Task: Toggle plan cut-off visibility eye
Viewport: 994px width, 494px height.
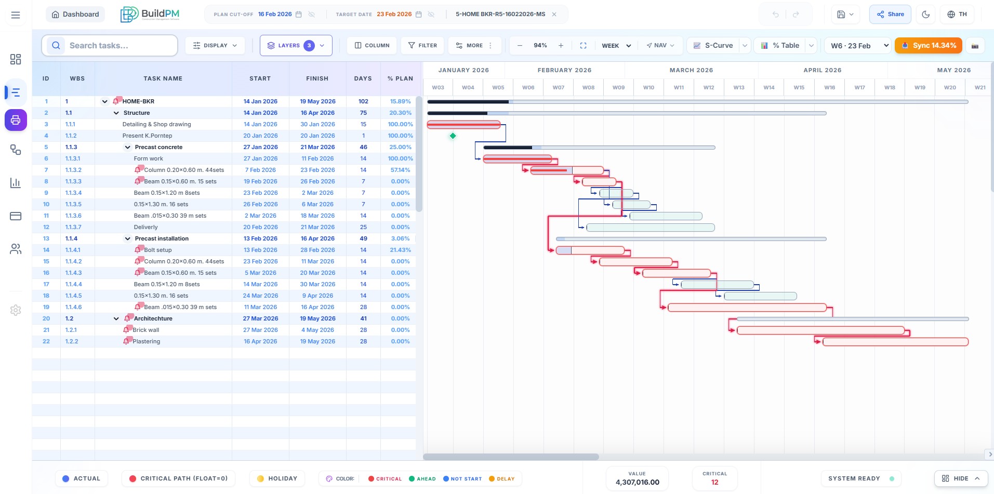Action: [x=312, y=15]
